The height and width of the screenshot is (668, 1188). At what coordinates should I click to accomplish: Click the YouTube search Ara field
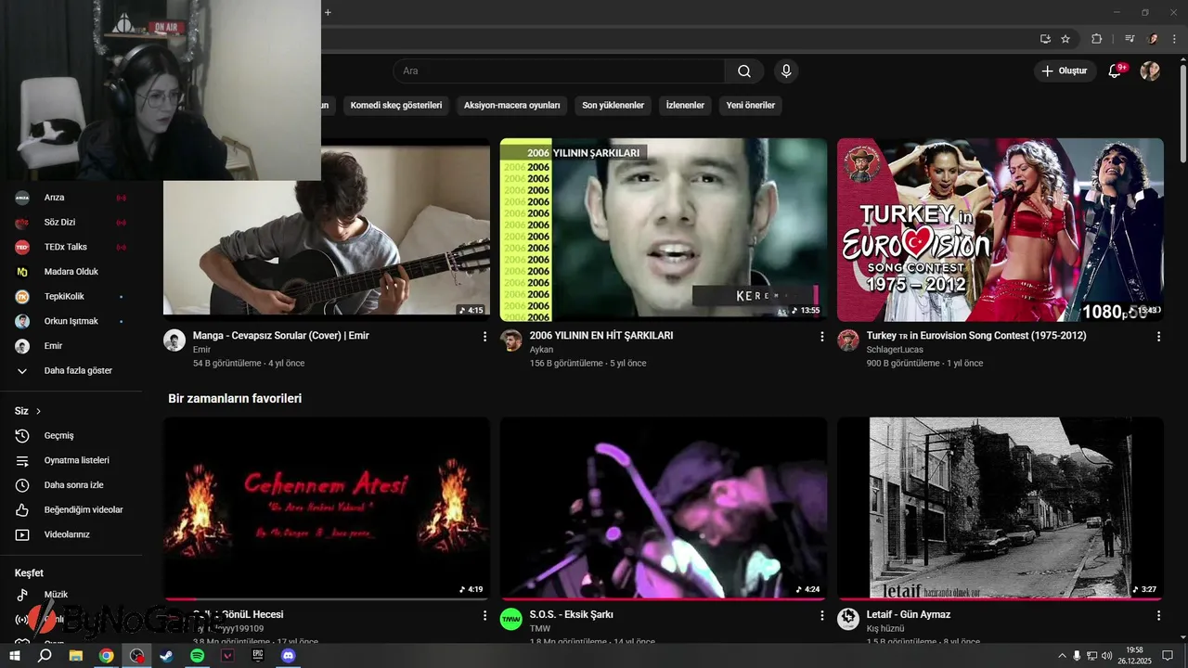click(560, 71)
